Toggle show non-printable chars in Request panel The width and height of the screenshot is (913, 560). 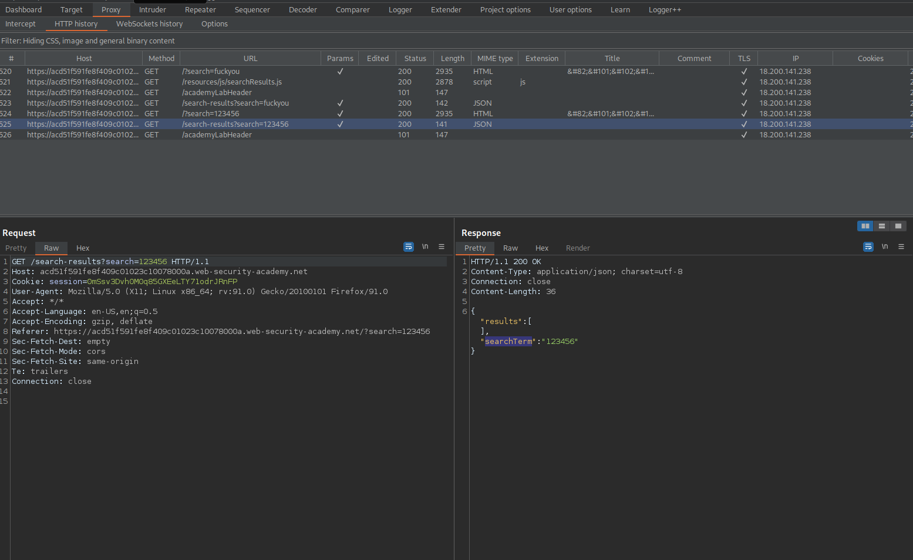425,247
